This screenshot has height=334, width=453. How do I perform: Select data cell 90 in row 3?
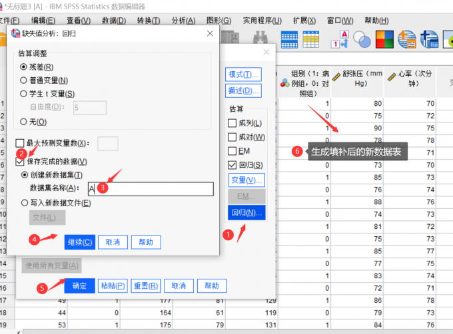coord(357,128)
